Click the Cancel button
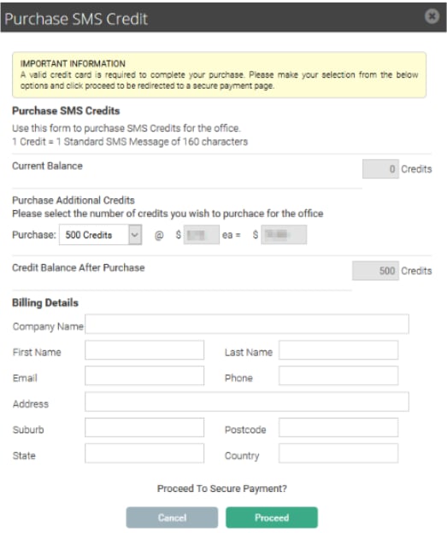 [172, 518]
